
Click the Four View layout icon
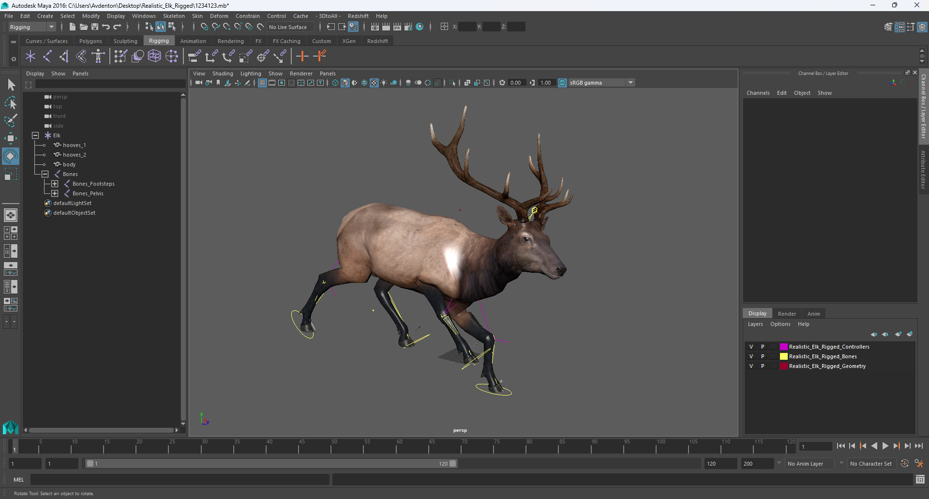(x=11, y=233)
